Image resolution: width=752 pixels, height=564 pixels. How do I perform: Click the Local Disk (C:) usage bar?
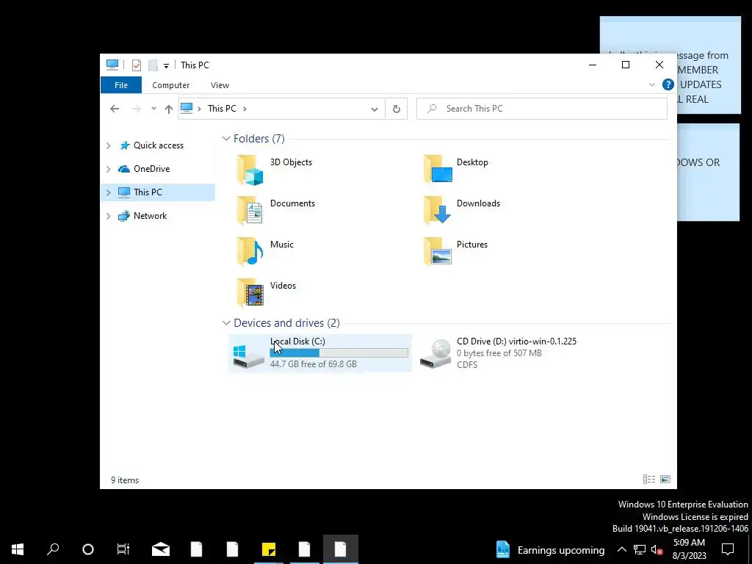coord(339,353)
